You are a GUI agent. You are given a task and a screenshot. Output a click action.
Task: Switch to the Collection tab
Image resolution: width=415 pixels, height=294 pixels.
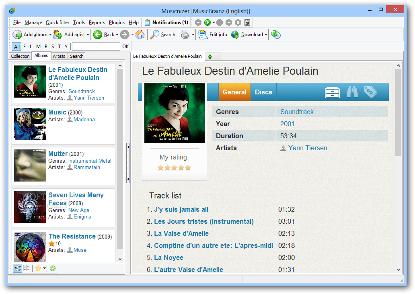coord(20,56)
